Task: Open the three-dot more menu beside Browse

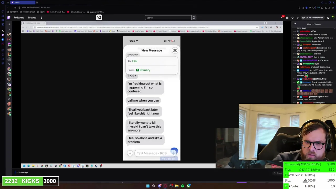Action: (41, 18)
